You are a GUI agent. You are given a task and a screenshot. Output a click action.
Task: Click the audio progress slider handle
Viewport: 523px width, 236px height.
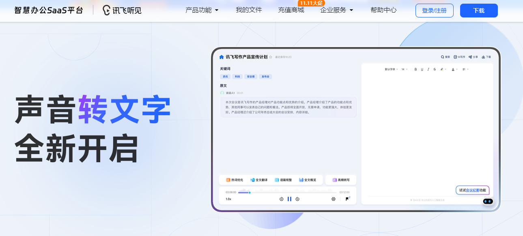[x=250, y=193]
